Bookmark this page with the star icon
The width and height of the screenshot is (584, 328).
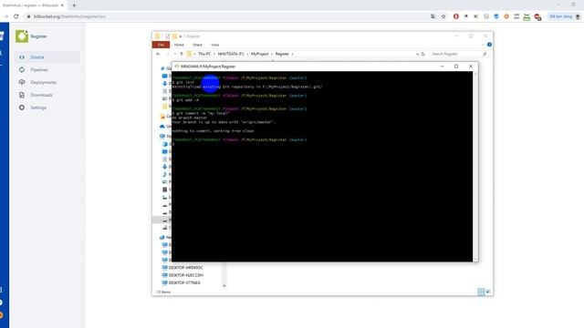443,16
